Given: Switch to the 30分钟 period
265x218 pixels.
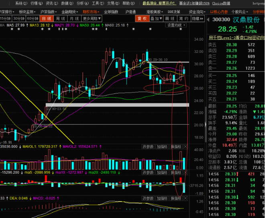Looking at the screenshot, I should pyautogui.click(x=19, y=18).
